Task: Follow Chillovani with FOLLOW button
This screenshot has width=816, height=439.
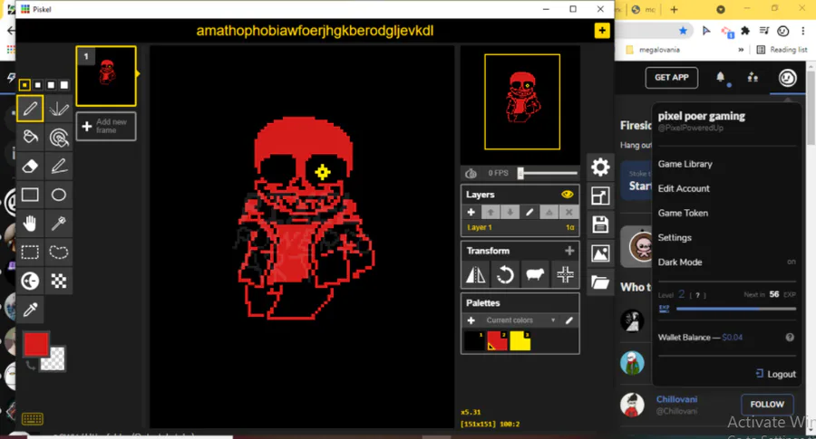Action: tap(767, 405)
